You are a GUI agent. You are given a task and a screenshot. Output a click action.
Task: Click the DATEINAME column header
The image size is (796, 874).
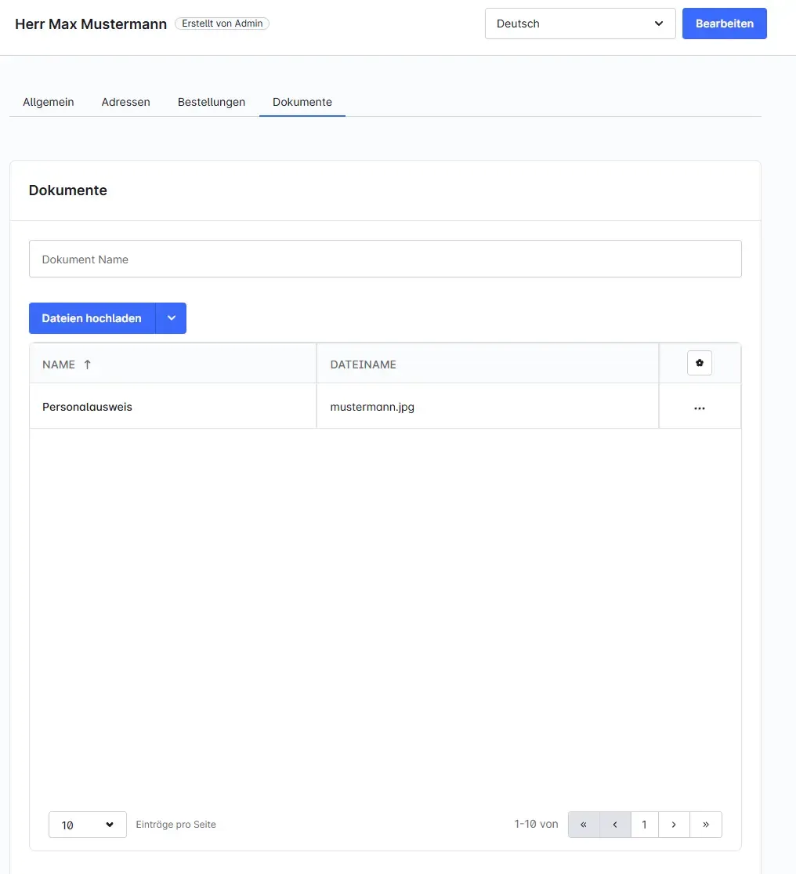tap(364, 364)
